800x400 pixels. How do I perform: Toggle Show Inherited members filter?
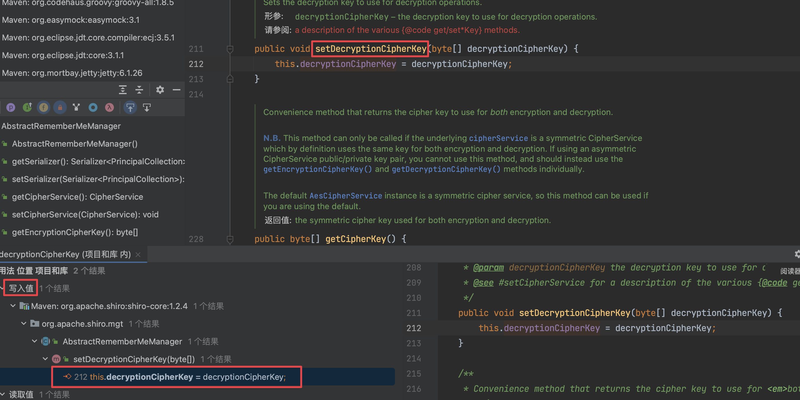[28, 108]
